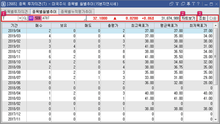This screenshot has height=124, width=220.
Task: Click the 최저목표가 column header
Action: pyautogui.click(x=198, y=26)
